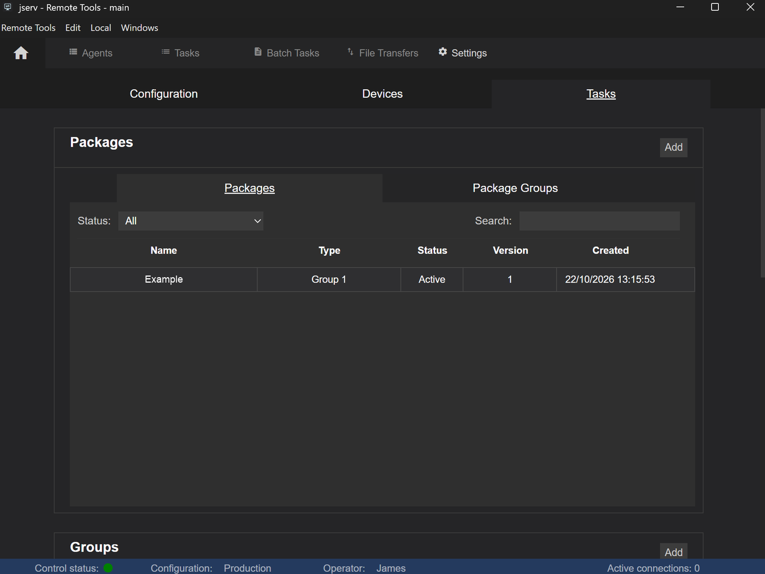Viewport: 765px width, 574px height.
Task: Click the Production configuration value
Action: click(x=248, y=569)
